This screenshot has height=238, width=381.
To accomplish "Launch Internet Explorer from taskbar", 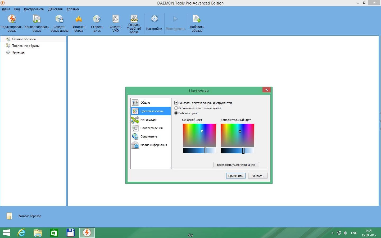I will coord(21,233).
